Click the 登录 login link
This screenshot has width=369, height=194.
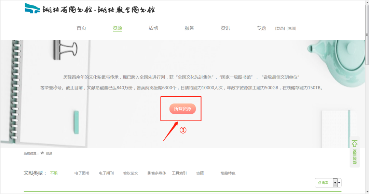(x=280, y=28)
